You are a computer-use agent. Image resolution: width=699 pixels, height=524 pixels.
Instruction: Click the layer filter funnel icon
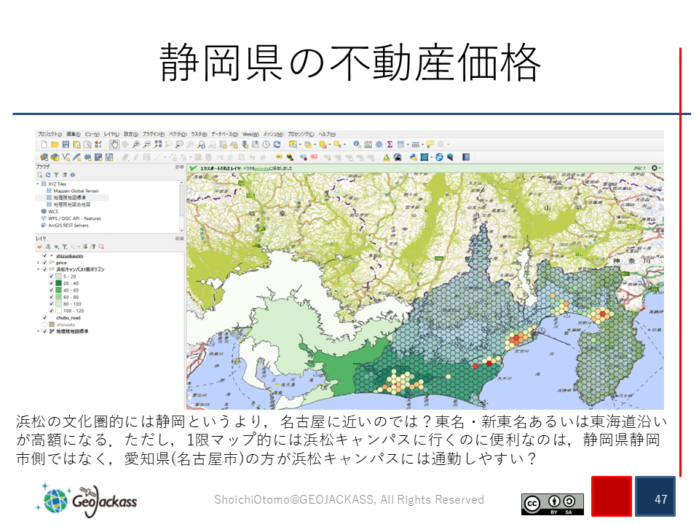click(63, 247)
